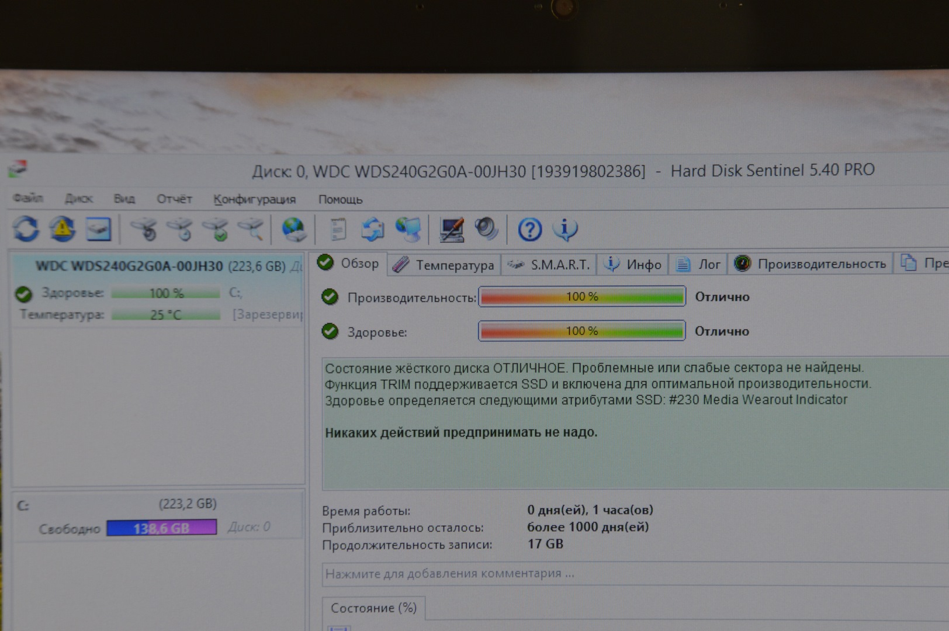Switch to the S.M.A.R.T. tab
This screenshot has width=949, height=631.
coord(550,265)
